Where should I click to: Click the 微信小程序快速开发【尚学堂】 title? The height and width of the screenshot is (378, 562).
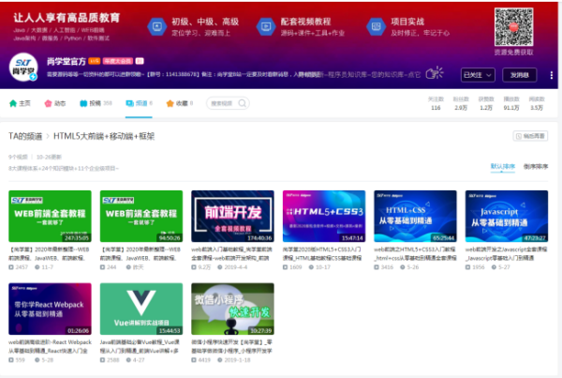(232, 346)
